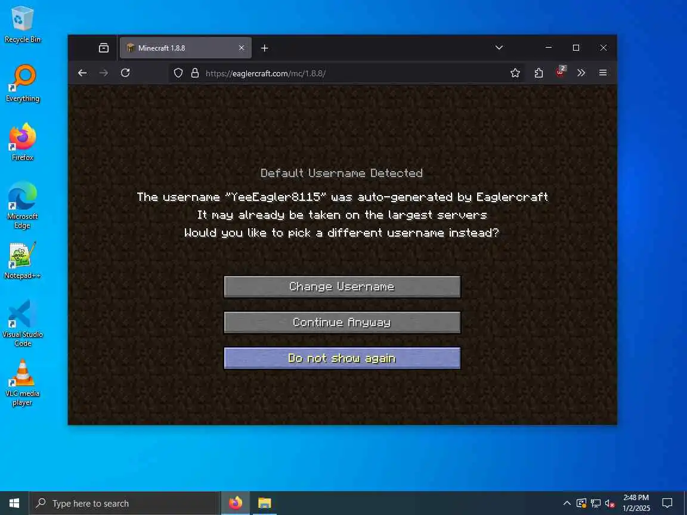This screenshot has width=687, height=515.
Task: Click the padlock site info icon
Action: (x=195, y=73)
